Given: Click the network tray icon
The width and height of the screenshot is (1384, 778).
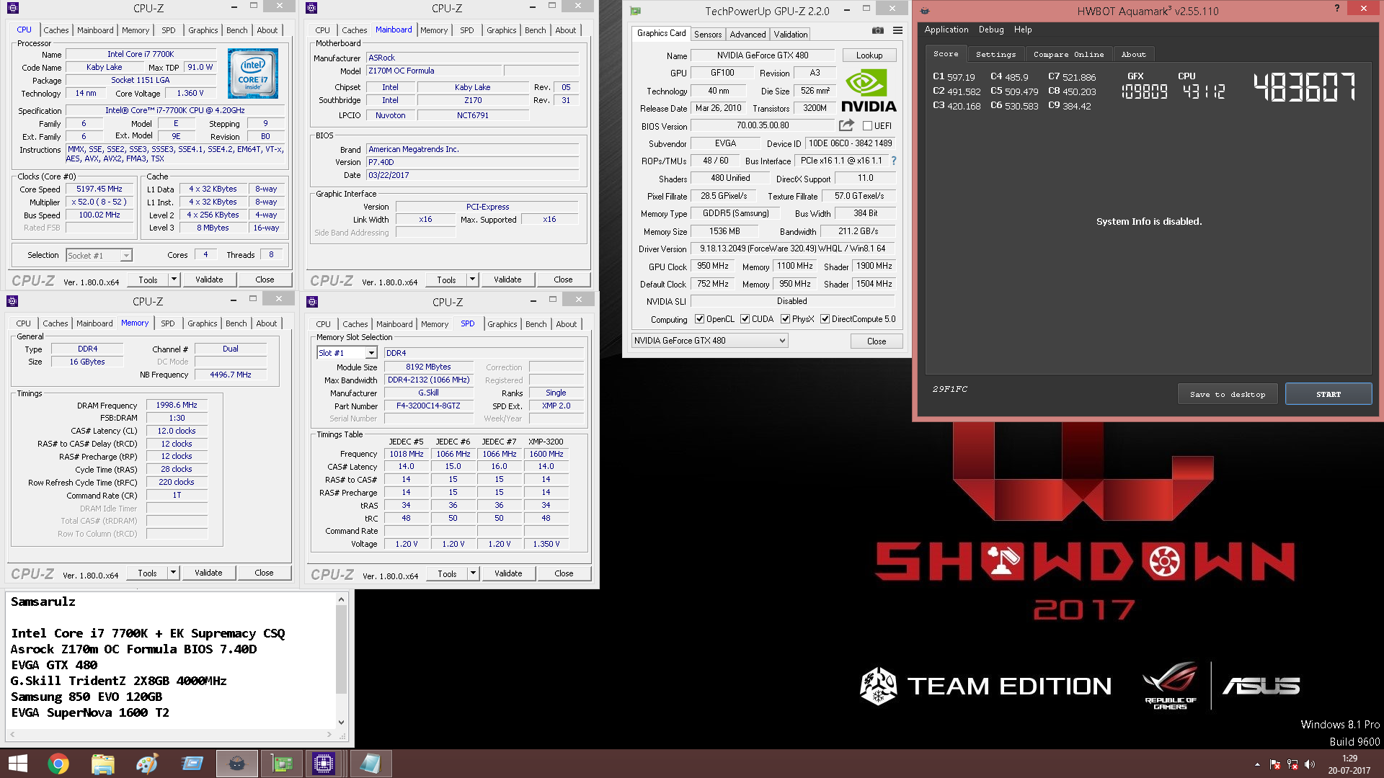Looking at the screenshot, I should point(1292,764).
